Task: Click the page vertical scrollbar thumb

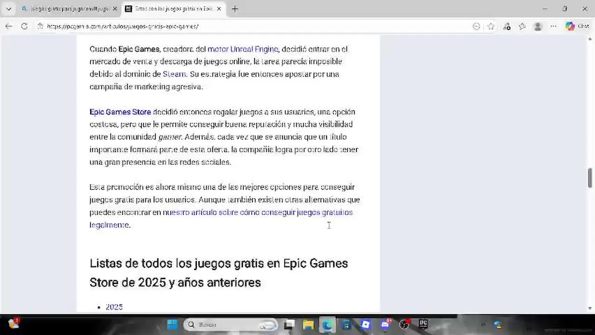Action: click(x=590, y=178)
